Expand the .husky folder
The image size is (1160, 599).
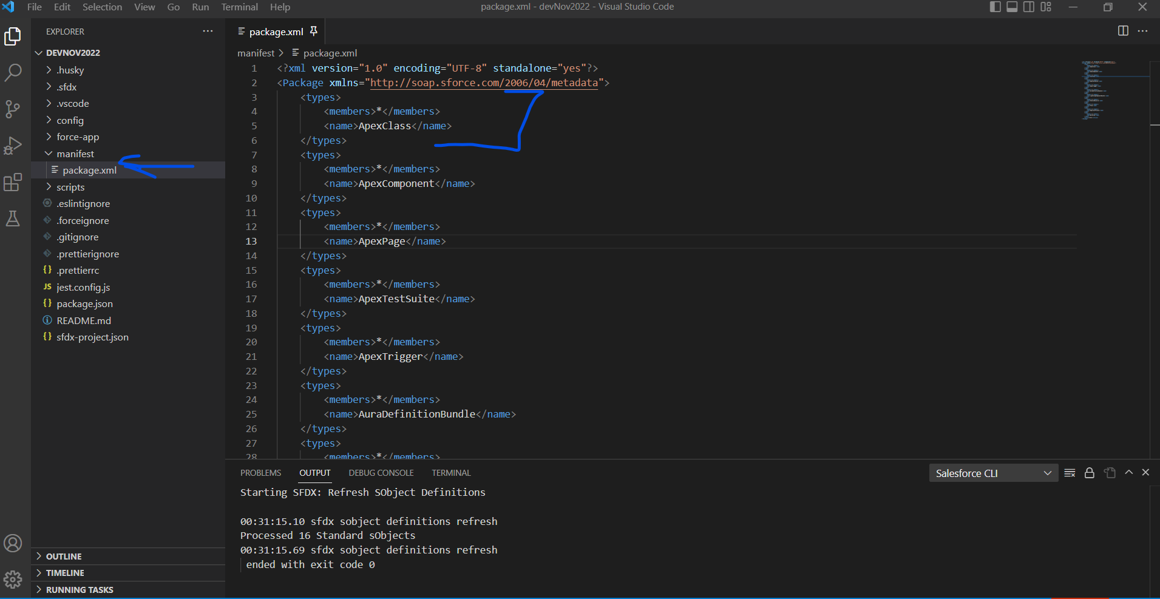click(128, 70)
